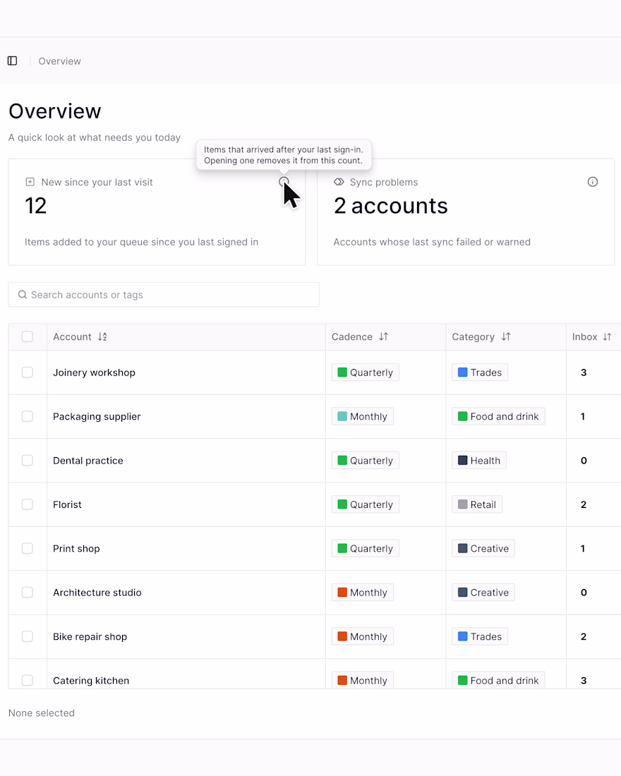Image resolution: width=621 pixels, height=776 pixels.
Task: Click the blue swatch on Joinery workshop Trades tag
Action: point(462,372)
